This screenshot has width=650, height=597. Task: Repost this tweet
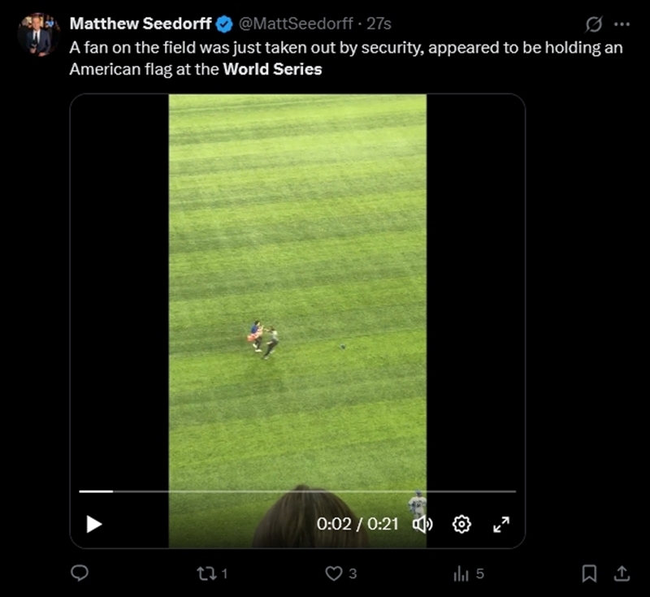pyautogui.click(x=208, y=573)
